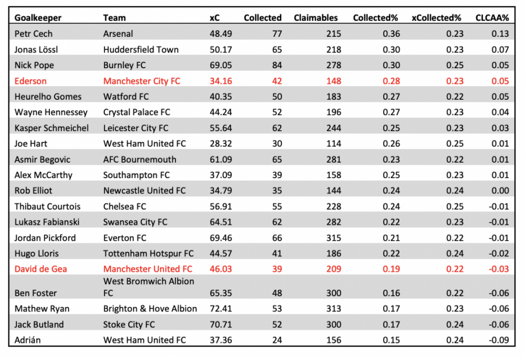Click the Collected% column header
Screen dimensions: 525x357
click(x=375, y=18)
